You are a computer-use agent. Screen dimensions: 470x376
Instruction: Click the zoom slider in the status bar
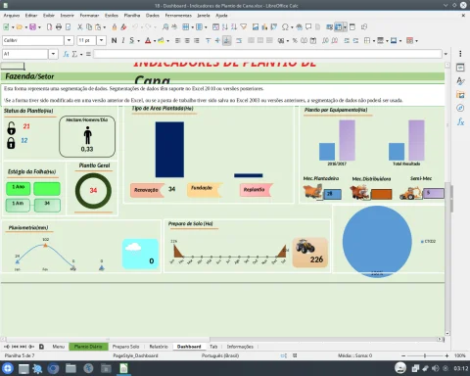(x=425, y=355)
